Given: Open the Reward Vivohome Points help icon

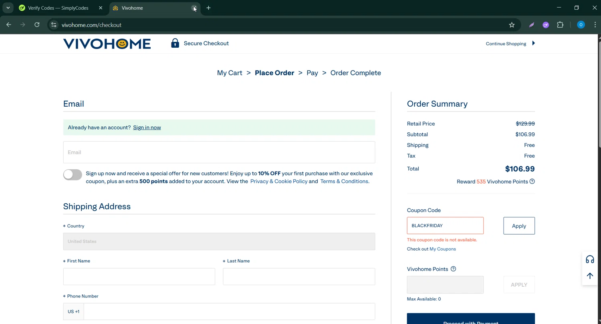Looking at the screenshot, I should 532,181.
